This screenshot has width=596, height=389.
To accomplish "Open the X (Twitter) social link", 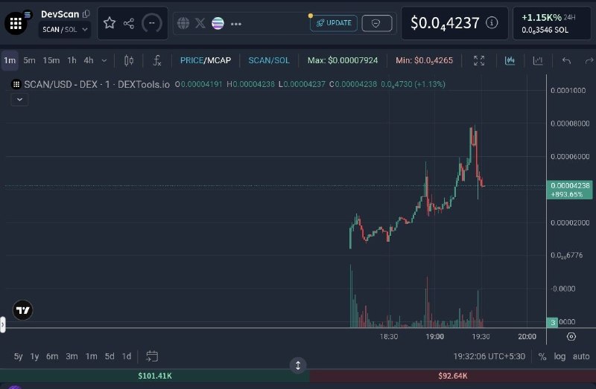I will (200, 24).
